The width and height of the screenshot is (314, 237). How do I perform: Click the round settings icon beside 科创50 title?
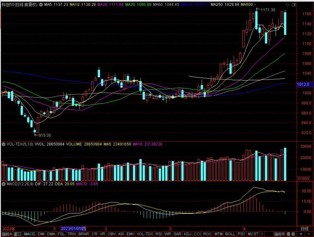click(41, 5)
